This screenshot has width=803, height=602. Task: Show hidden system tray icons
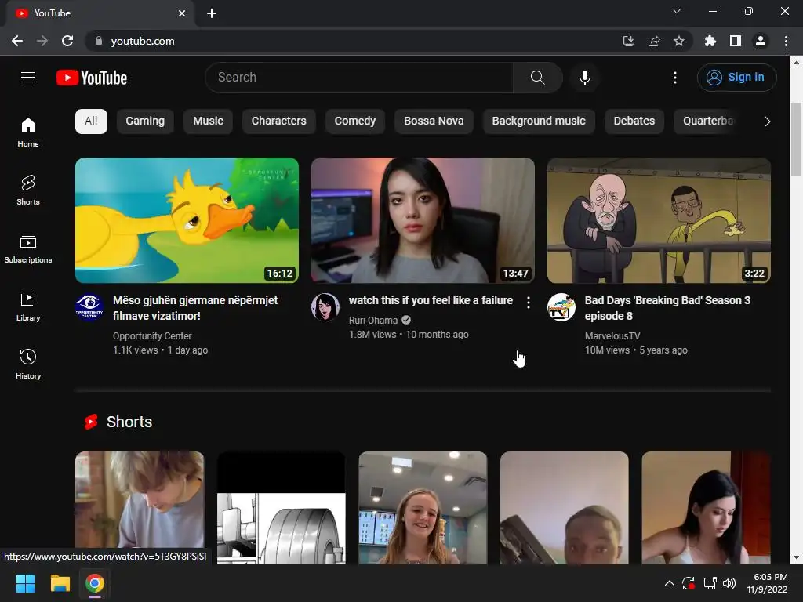670,583
